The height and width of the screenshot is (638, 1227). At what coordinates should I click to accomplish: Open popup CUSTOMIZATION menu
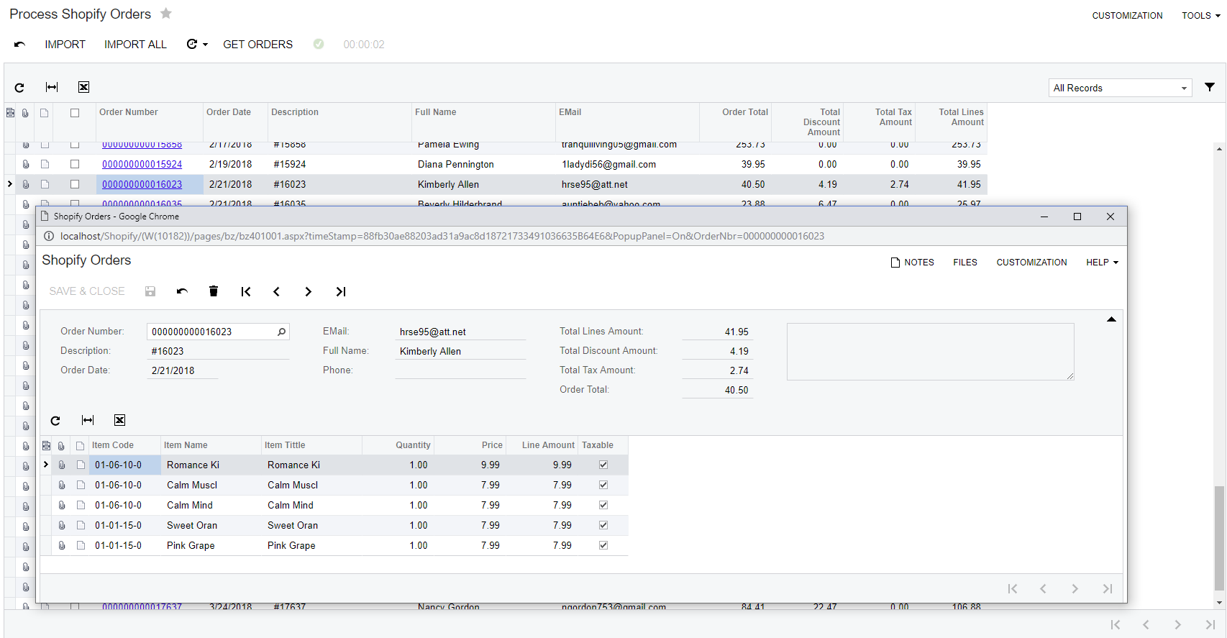tap(1031, 263)
